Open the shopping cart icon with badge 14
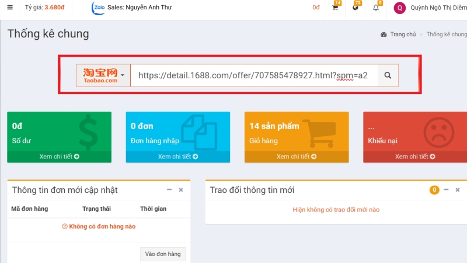This screenshot has height=263, width=467. [x=335, y=8]
